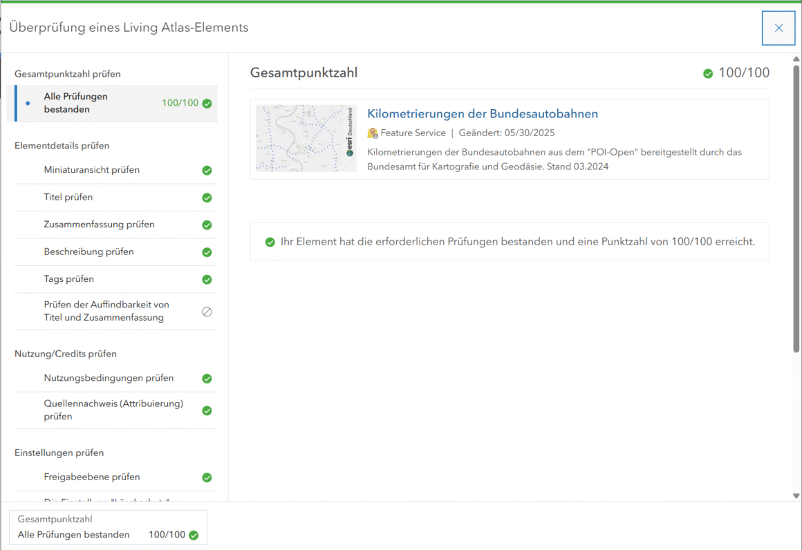Image resolution: width=802 pixels, height=550 pixels.
Task: Open 'Kilometrierungen der Bundesautobahnen' item link
Action: point(483,113)
